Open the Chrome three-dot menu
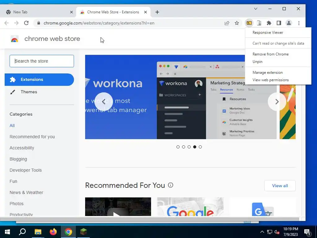Viewport: 317px width, 238px height. [299, 23]
